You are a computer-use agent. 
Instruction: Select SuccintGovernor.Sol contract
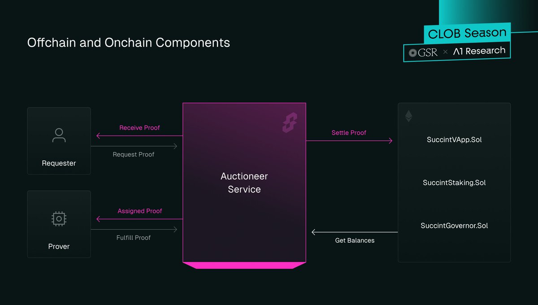point(454,226)
